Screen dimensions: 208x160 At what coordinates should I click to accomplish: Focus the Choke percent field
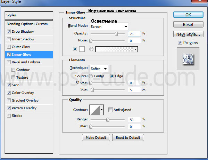point(134,83)
